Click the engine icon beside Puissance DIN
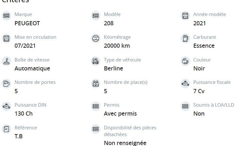This screenshot has height=146, width=241. point(6,106)
